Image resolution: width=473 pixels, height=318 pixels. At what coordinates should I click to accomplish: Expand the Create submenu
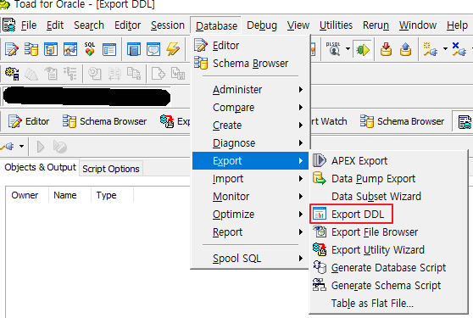point(250,126)
